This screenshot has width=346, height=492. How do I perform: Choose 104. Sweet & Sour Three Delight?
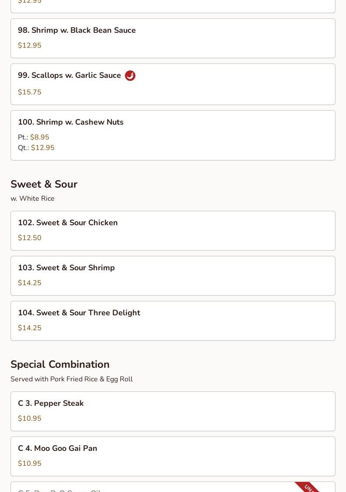coord(79,313)
